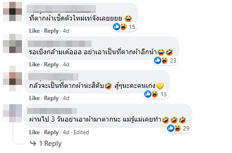
Task: Reply to the second comment
Action: [x=51, y=65]
